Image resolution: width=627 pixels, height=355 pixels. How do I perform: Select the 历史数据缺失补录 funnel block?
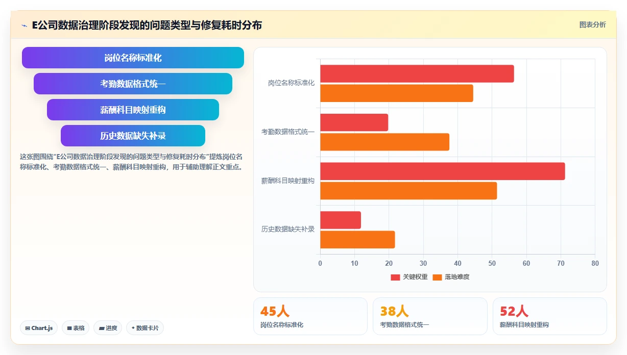coord(133,136)
